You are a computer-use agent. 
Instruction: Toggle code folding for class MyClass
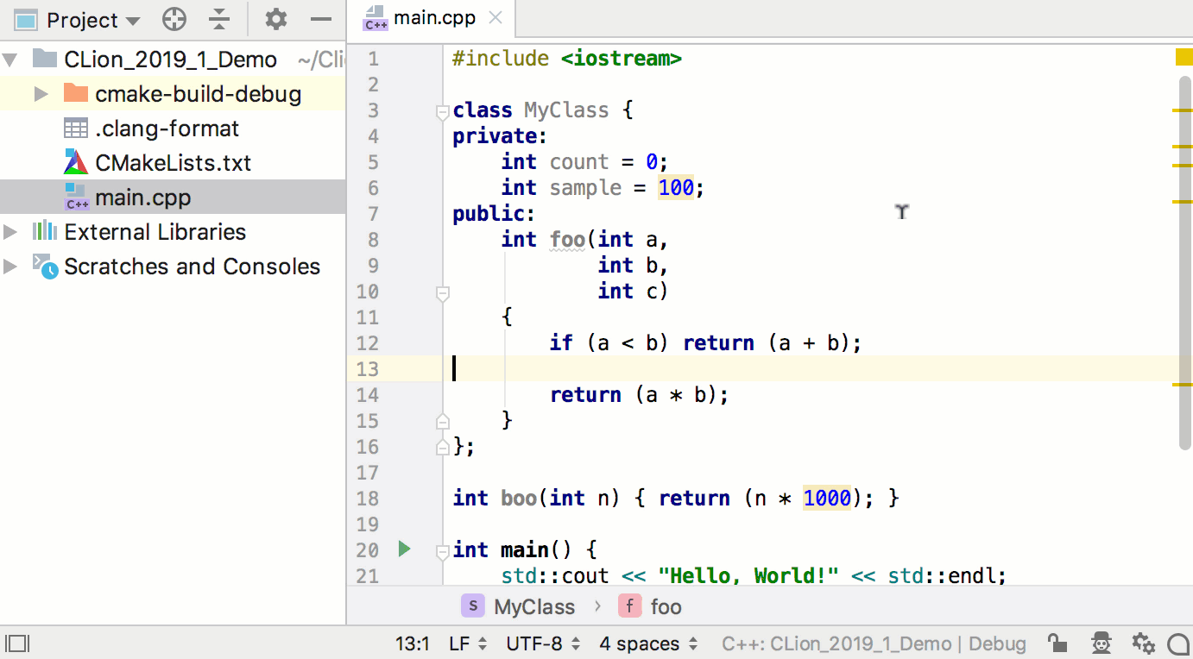point(443,111)
